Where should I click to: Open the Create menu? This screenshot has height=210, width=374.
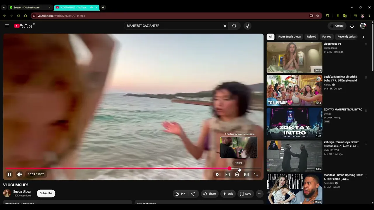tap(337, 26)
